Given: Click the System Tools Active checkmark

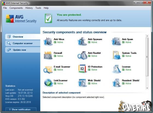Looking at the screenshot, I should pyautogui.click(x=123, y=56).
